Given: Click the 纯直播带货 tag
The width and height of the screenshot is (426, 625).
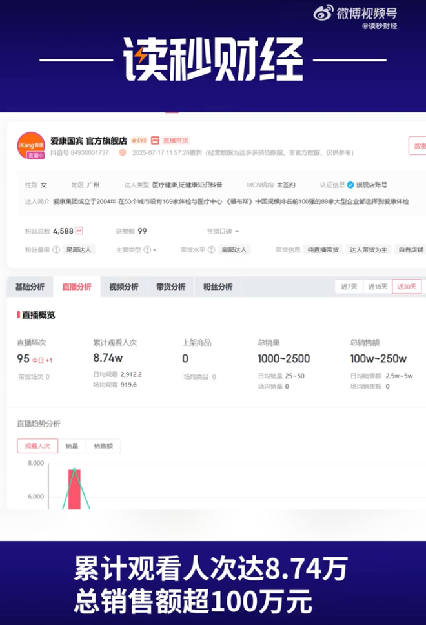Looking at the screenshot, I should point(323,249).
